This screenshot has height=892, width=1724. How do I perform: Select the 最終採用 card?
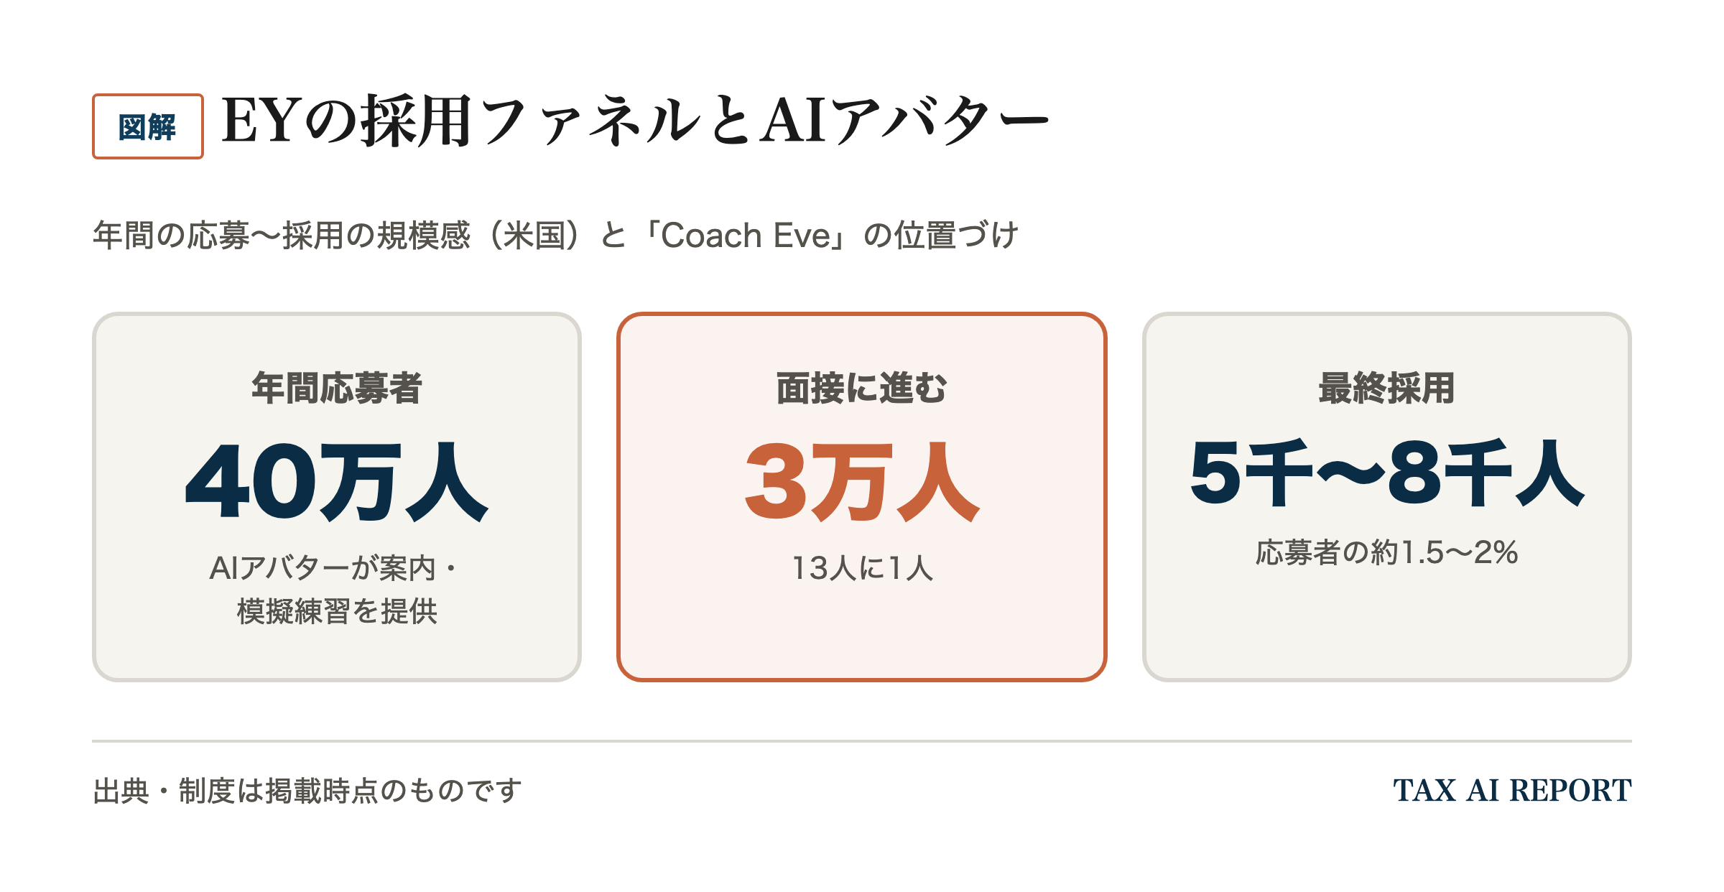click(1386, 496)
